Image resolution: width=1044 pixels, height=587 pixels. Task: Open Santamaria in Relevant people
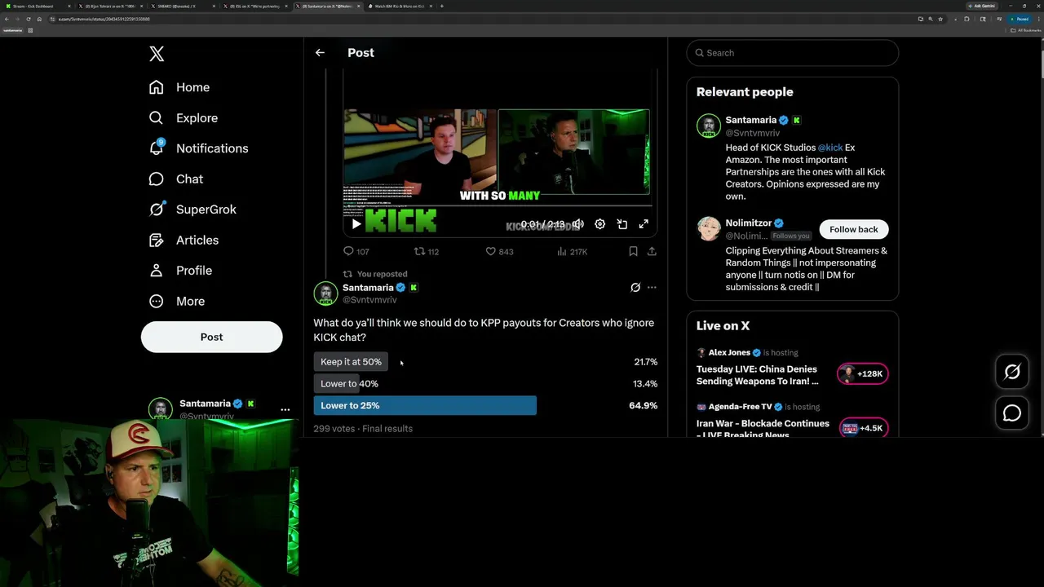(x=750, y=120)
